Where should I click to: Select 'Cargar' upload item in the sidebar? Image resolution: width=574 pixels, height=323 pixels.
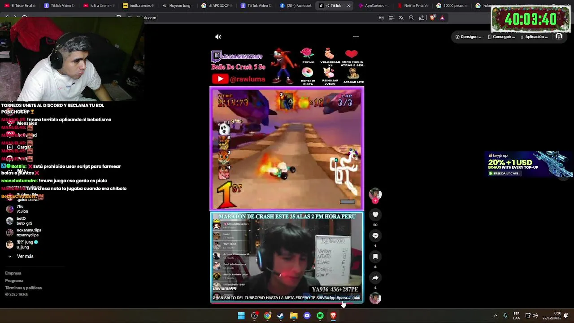[20, 147]
